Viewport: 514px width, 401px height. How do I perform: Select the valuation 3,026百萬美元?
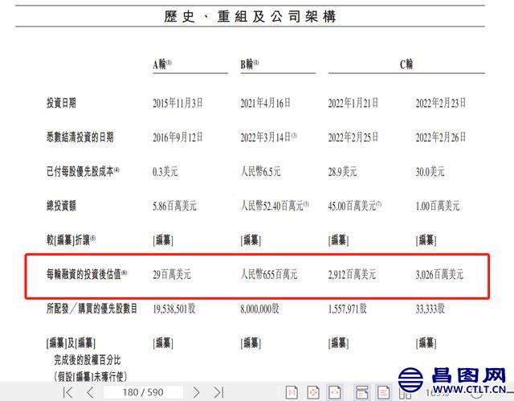point(439,274)
